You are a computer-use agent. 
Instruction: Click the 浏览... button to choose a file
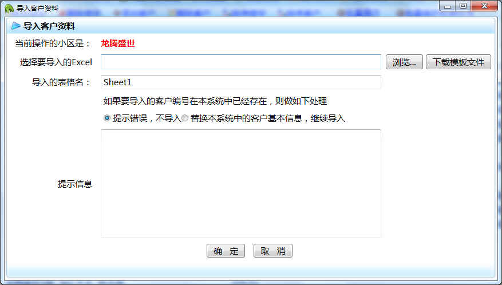[404, 62]
